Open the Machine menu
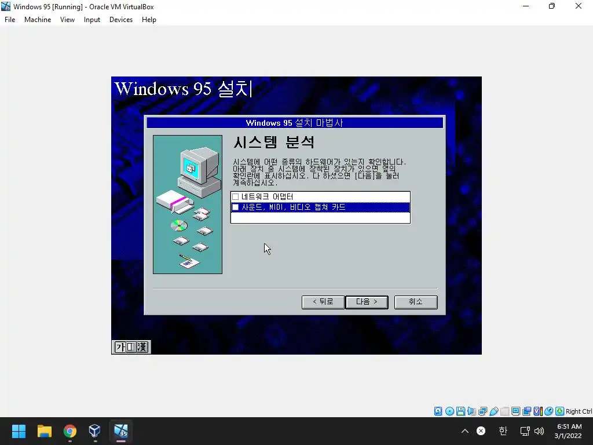Image resolution: width=593 pixels, height=445 pixels. pyautogui.click(x=38, y=20)
